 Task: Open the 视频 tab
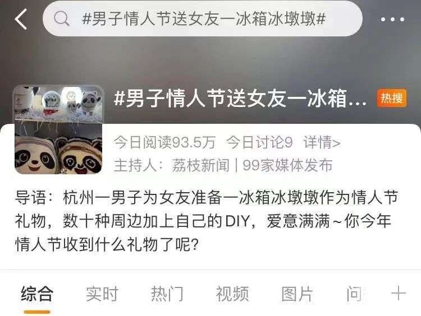[x=232, y=294]
